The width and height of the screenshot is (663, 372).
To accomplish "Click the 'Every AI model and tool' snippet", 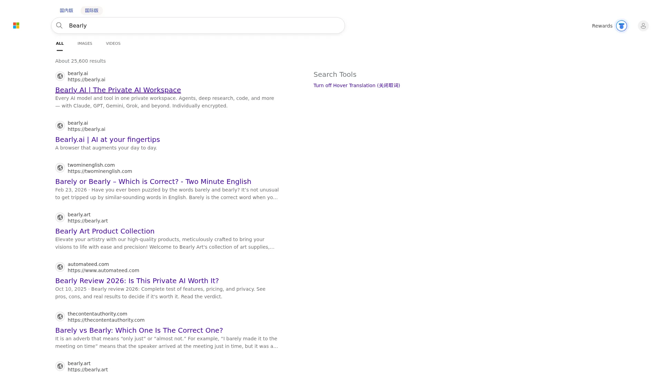I will tap(165, 102).
